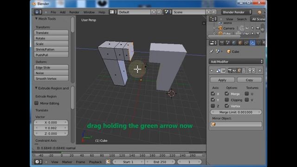297x167 pixels.
Task: Collapse the timeline header menus toggle
Action: click(x=46, y=162)
